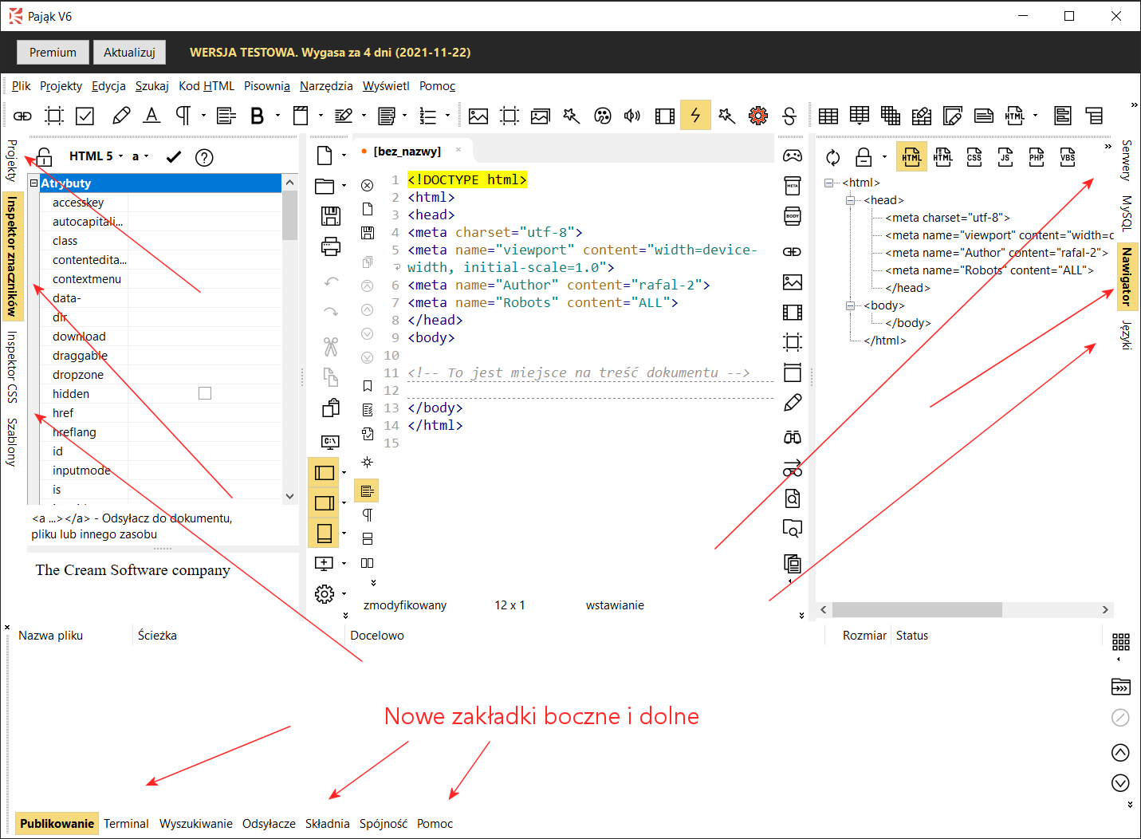
Task: Toggle the hidden attribute checkbox
Action: pyautogui.click(x=205, y=393)
